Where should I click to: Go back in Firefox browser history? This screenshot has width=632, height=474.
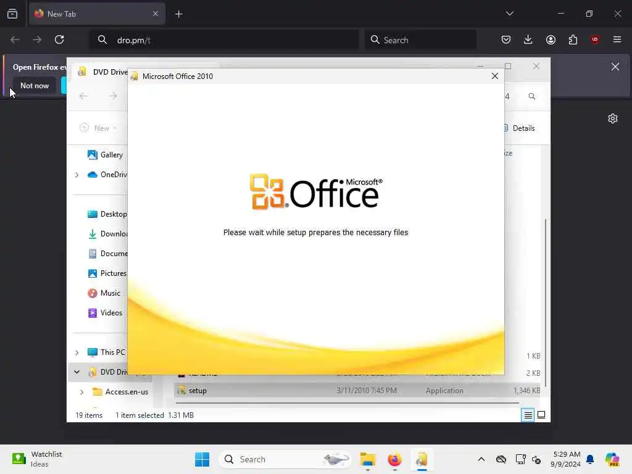click(x=15, y=39)
